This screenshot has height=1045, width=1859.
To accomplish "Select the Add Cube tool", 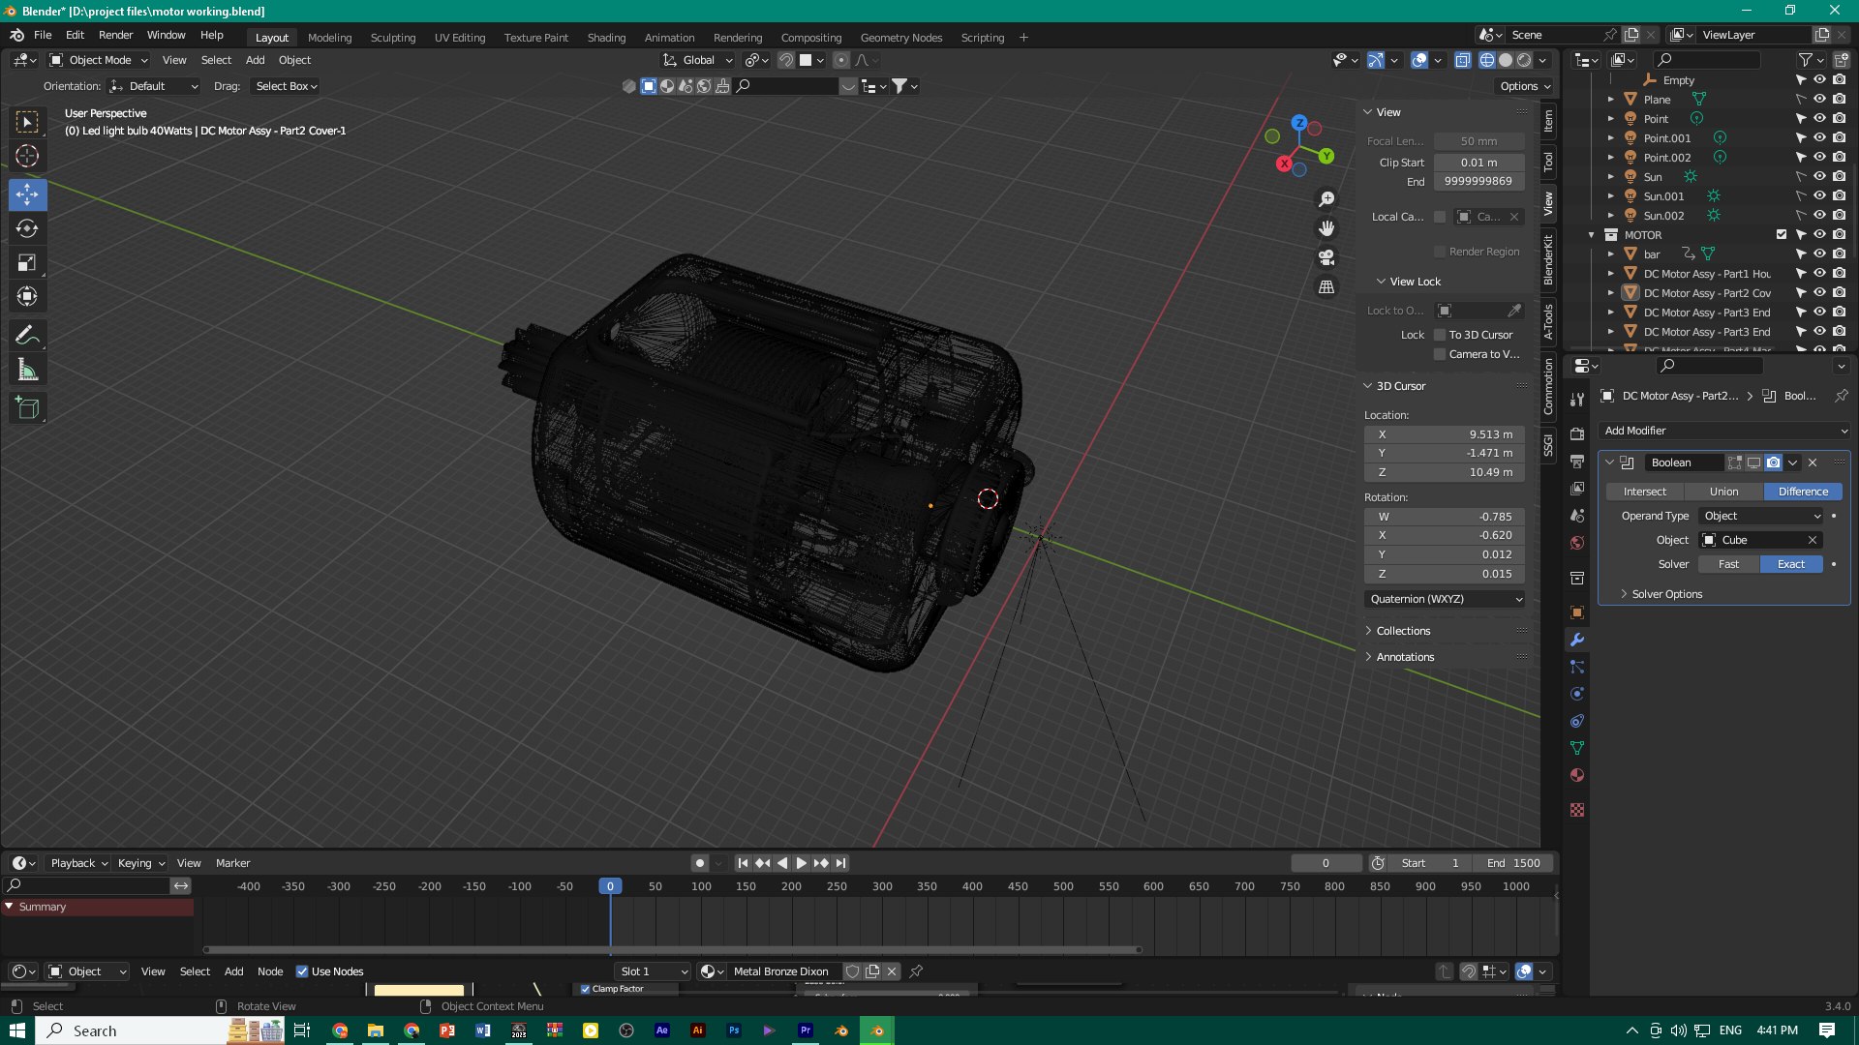I will tap(27, 408).
